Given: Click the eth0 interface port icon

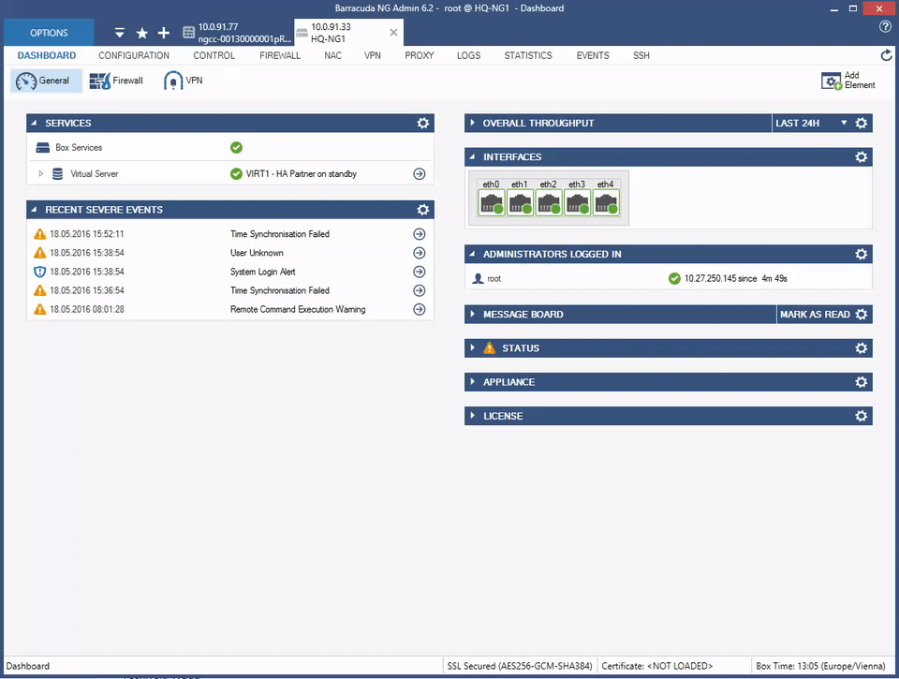Looking at the screenshot, I should coord(492,202).
